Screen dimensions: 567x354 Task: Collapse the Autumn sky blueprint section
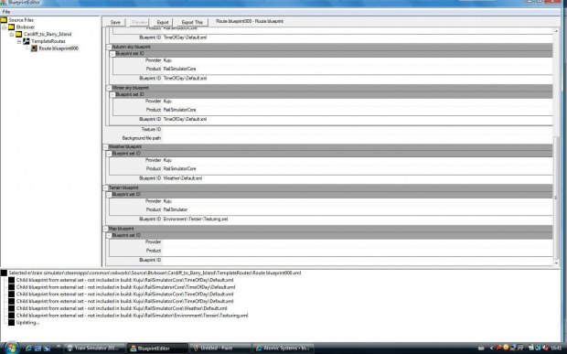(x=109, y=47)
